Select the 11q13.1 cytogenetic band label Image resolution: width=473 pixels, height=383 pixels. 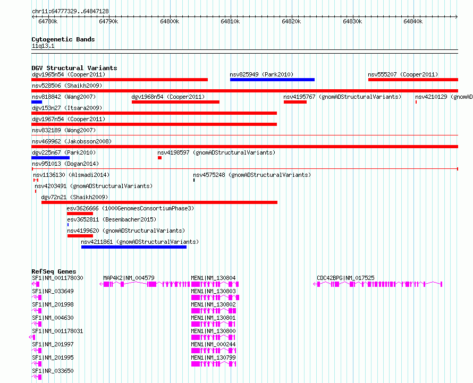coord(43,46)
